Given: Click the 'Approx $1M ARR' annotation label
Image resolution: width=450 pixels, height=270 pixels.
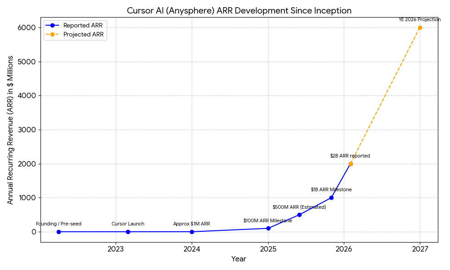Looking at the screenshot, I should point(192,224).
